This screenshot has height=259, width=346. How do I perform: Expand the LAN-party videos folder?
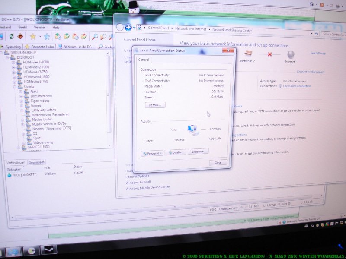click(x=22, y=111)
